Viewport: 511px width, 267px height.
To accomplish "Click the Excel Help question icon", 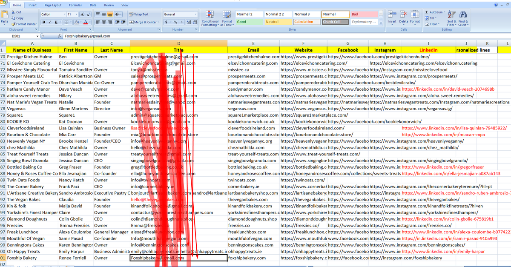I will pyautogui.click(x=495, y=5).
